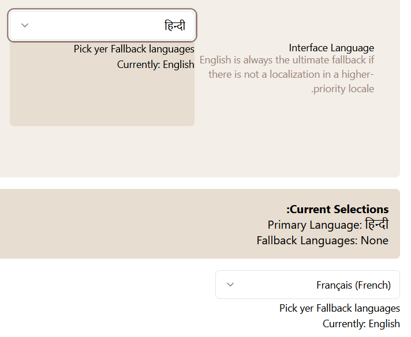Click the word "English" under the हिन्दी dropdown
411x337 pixels.
click(178, 65)
